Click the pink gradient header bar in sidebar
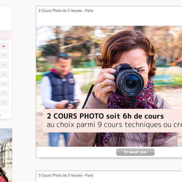This screenshot has height=182, width=182. (x=6, y=35)
